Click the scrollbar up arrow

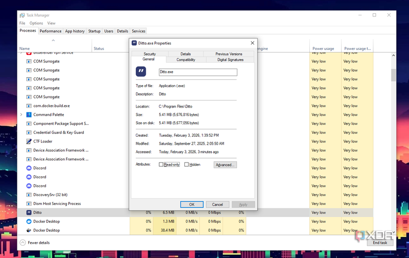(393, 55)
